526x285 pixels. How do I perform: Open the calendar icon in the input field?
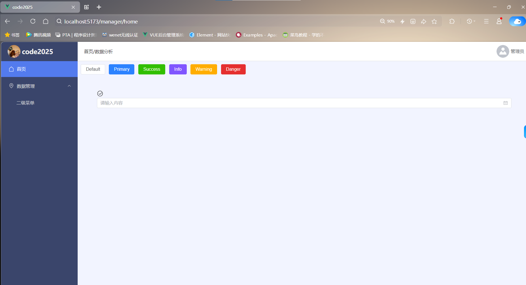tap(506, 103)
